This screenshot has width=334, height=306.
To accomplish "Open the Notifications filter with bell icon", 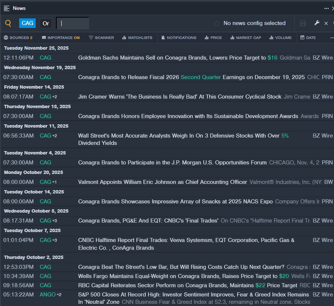I will tap(179, 38).
